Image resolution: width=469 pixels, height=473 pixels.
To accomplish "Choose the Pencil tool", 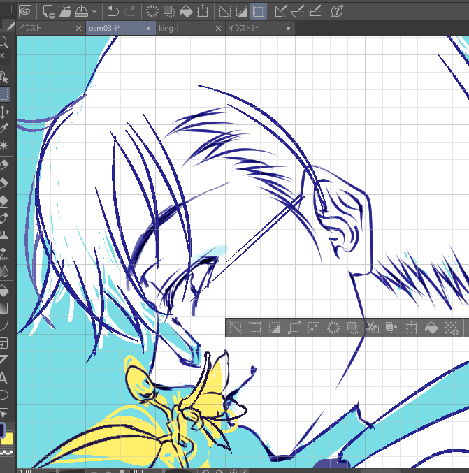I will click(3, 183).
